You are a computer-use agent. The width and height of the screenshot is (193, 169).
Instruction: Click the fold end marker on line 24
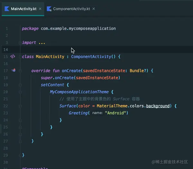click(x=20, y=120)
